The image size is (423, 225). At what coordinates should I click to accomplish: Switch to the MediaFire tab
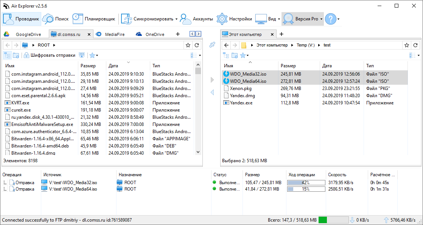[x=110, y=34]
